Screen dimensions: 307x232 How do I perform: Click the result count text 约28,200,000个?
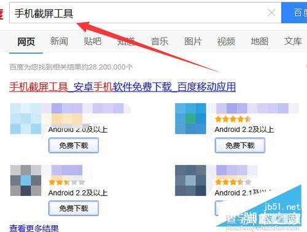(x=107, y=67)
